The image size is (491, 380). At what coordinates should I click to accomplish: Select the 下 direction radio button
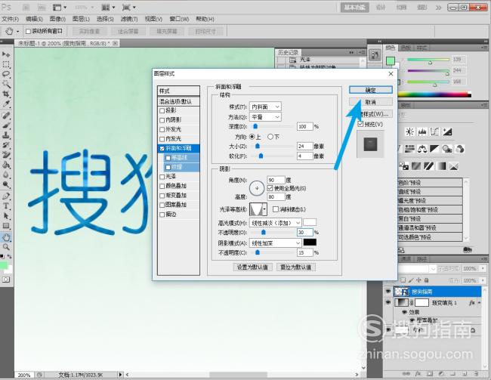270,137
